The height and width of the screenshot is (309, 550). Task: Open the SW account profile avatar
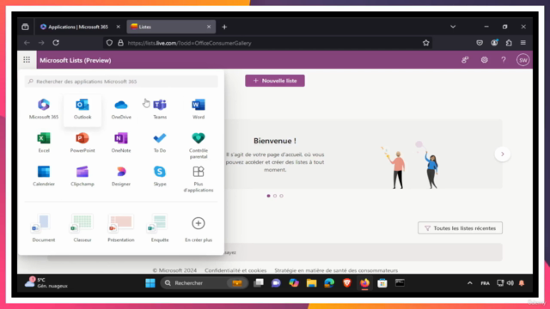coord(522,60)
